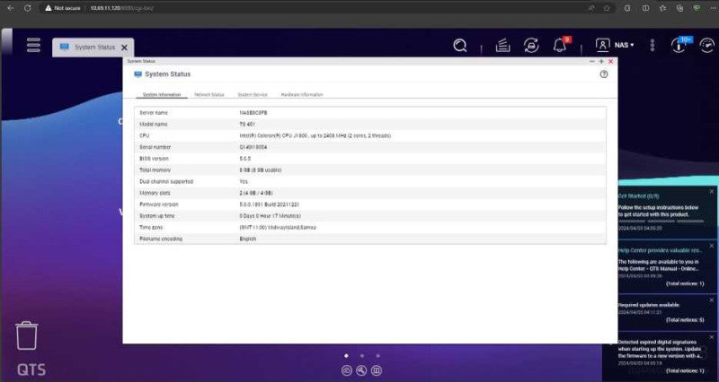The height and width of the screenshot is (382, 719).
Task: Open the search magnifier in QTS toolbar
Action: pos(460,46)
